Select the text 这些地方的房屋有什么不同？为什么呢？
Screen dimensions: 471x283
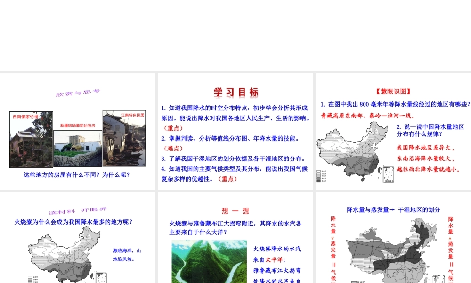(x=77, y=175)
